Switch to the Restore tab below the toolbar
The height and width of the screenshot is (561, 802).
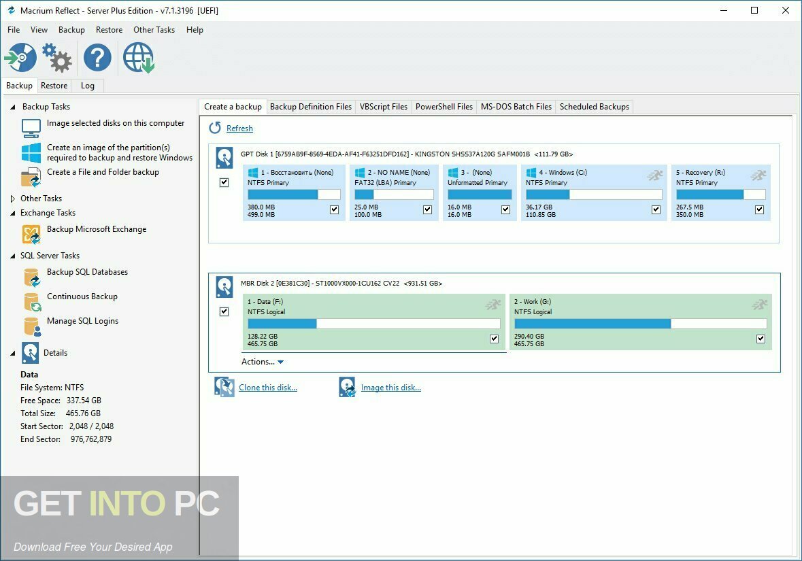tap(54, 86)
